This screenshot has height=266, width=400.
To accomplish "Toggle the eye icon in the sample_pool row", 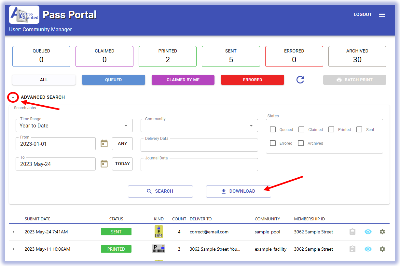I will point(368,232).
